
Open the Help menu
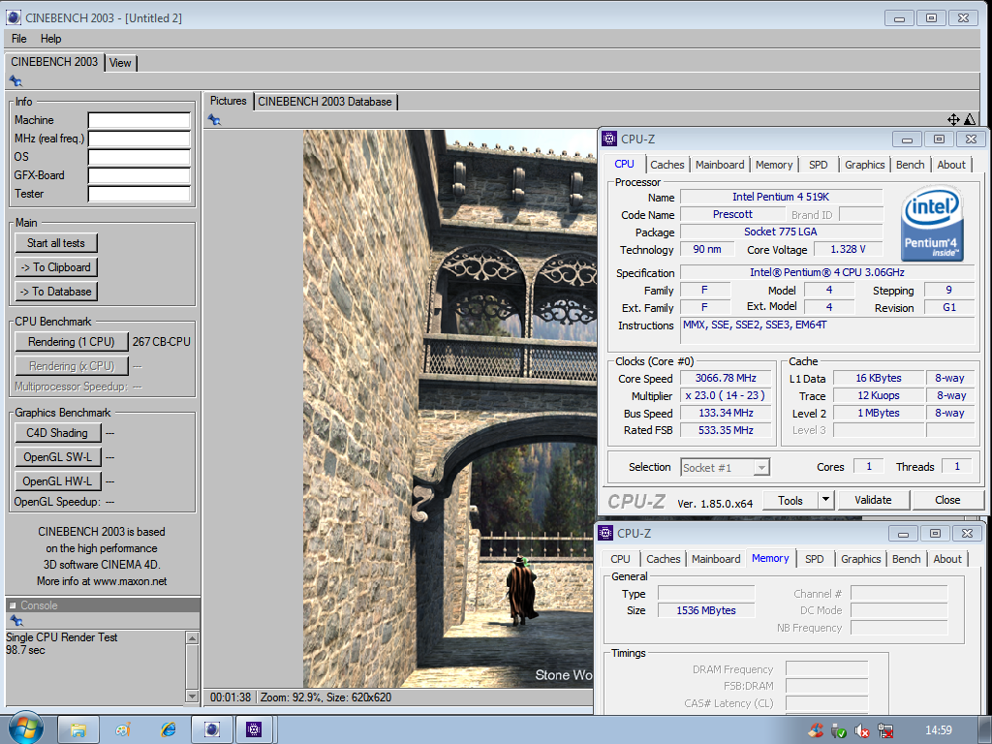(50, 39)
